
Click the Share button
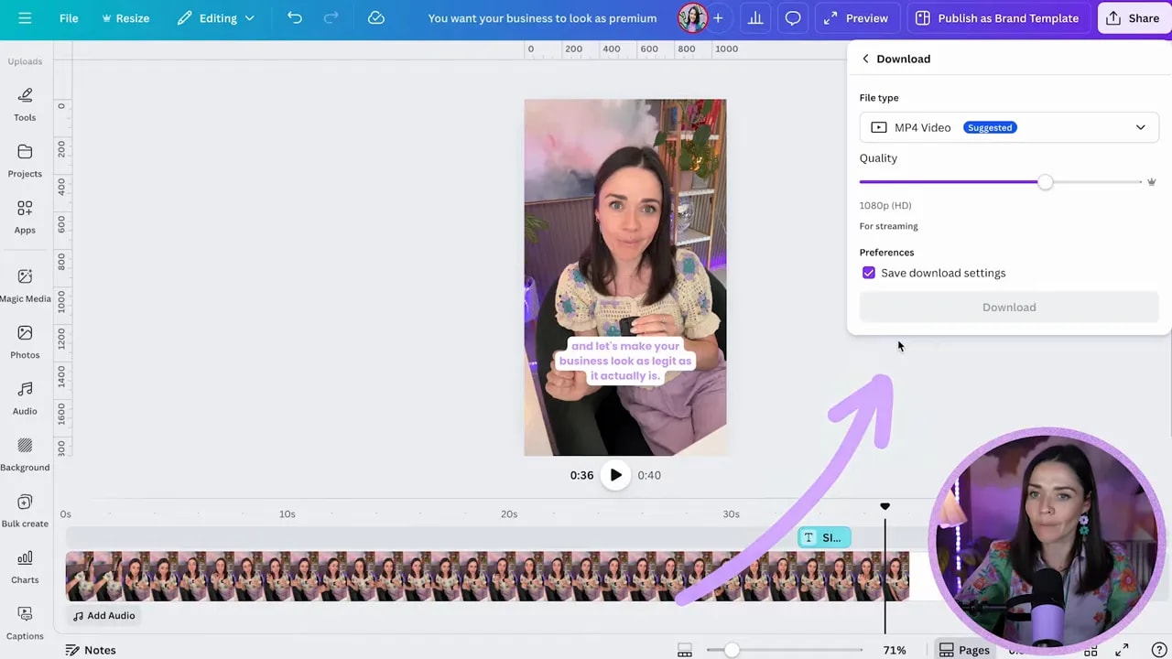[x=1134, y=18]
